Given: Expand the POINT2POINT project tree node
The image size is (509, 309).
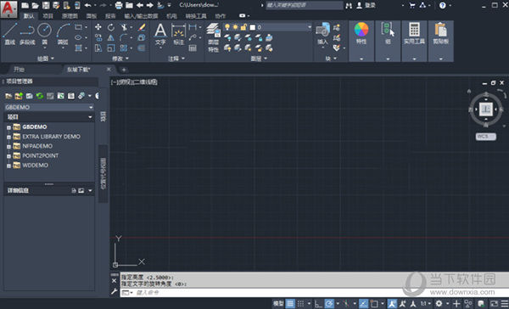Looking at the screenshot, I should (8, 156).
